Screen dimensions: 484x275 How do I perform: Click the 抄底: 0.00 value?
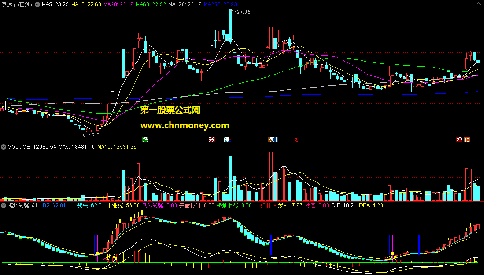[317, 205]
